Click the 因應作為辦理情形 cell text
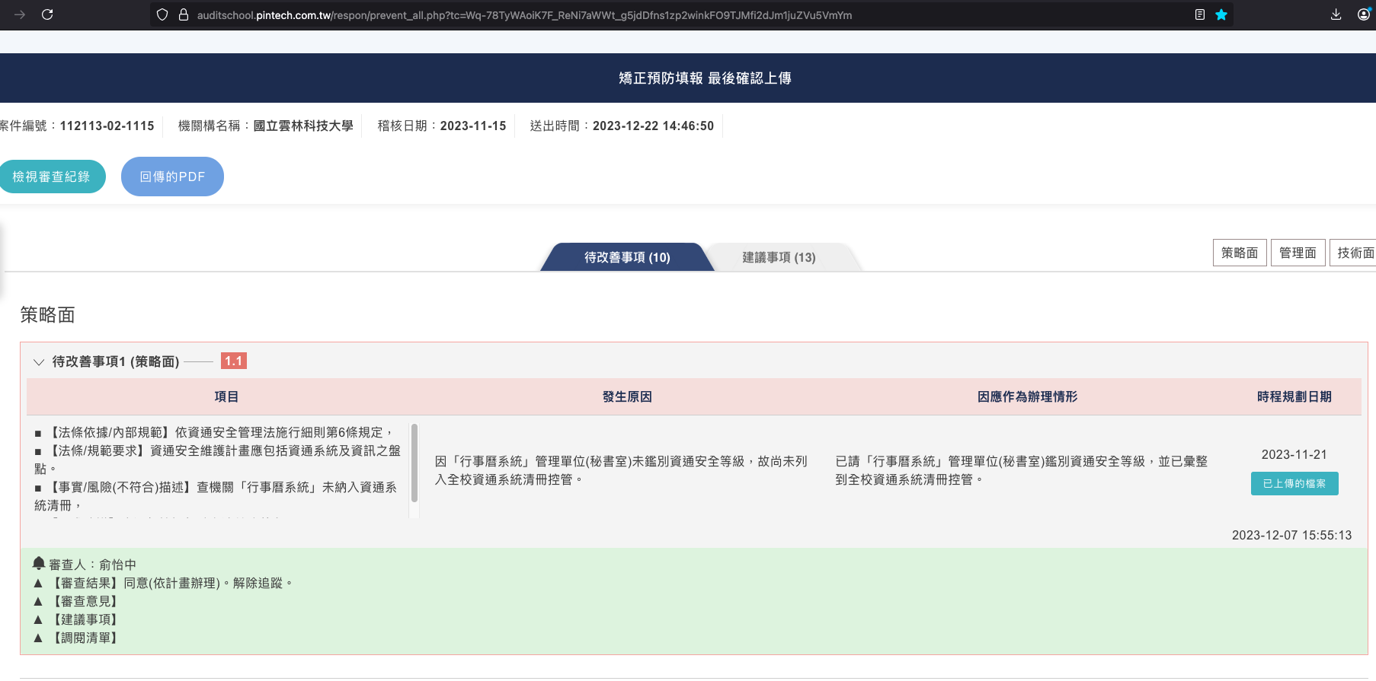1376x681 pixels. [x=1021, y=470]
